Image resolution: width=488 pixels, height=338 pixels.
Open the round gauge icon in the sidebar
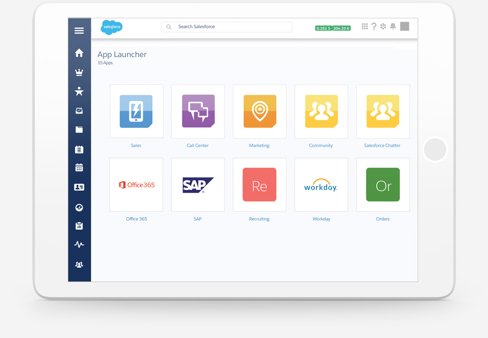79,208
